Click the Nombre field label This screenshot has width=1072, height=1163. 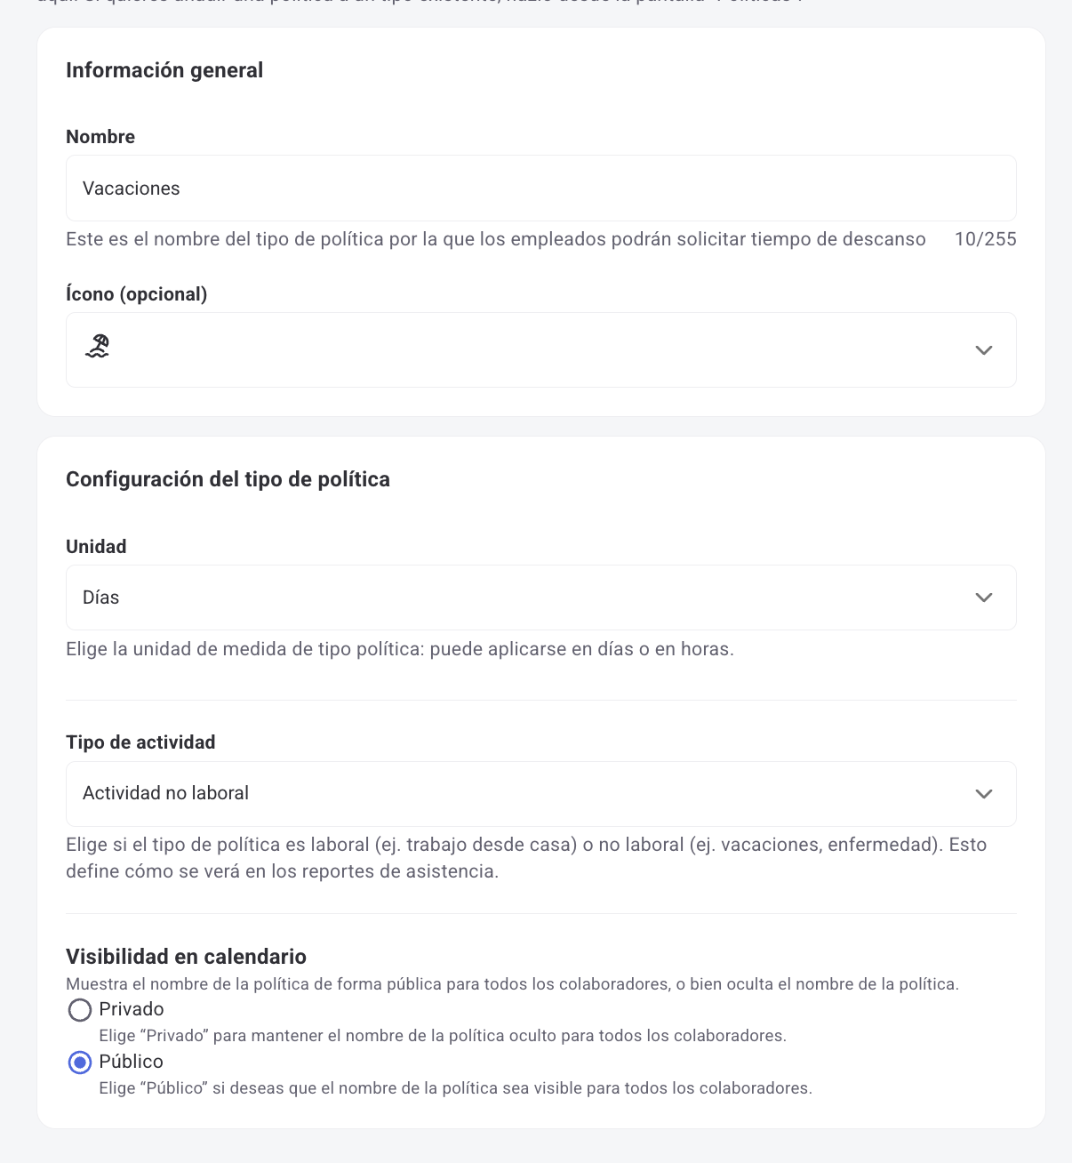100,137
